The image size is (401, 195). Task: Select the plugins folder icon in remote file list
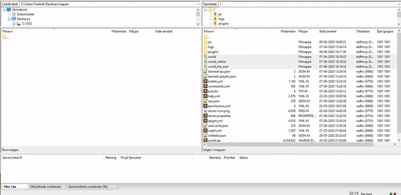tap(206, 52)
